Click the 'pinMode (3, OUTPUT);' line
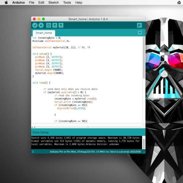The width and height of the screenshot is (183, 183). (49, 60)
